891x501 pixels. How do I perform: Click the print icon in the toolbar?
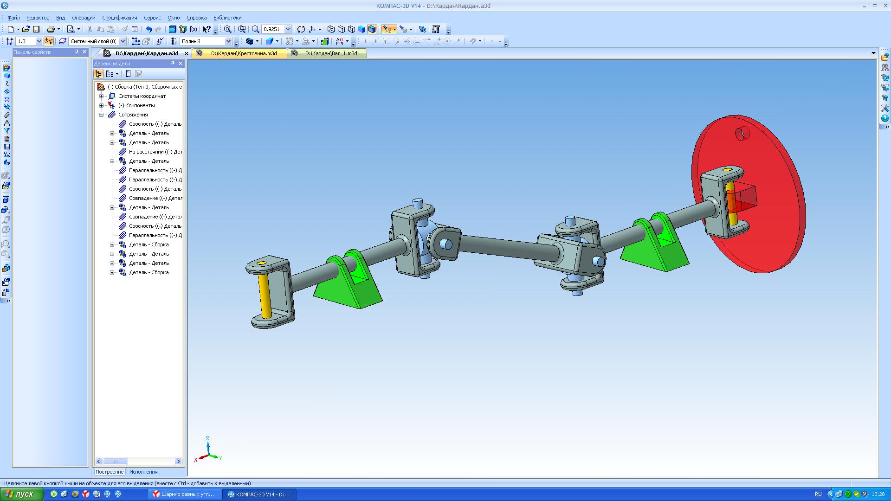(x=51, y=29)
